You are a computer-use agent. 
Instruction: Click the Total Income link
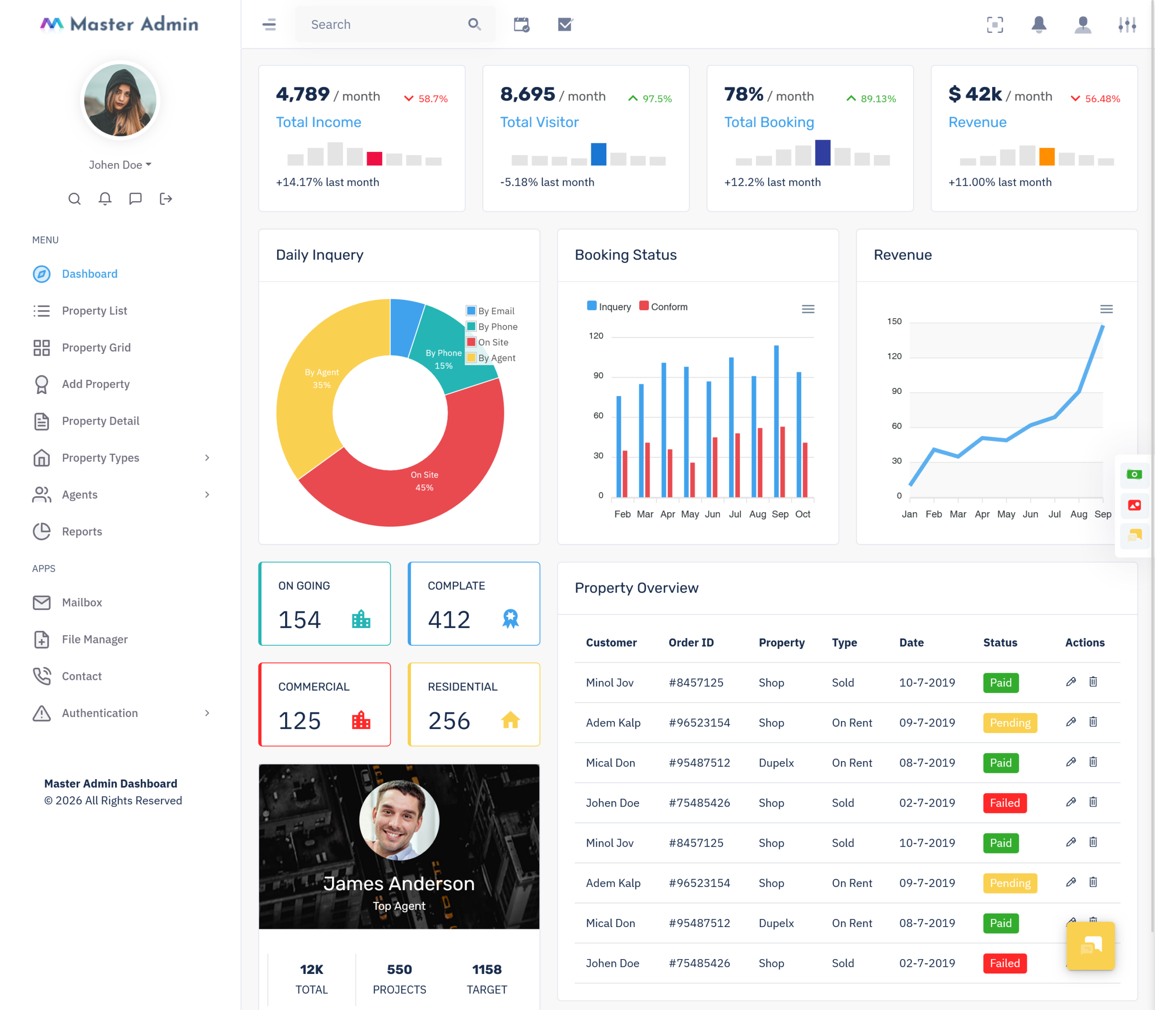click(x=318, y=122)
